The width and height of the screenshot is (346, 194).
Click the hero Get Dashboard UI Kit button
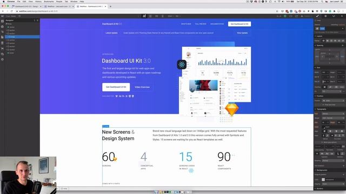(x=116, y=87)
